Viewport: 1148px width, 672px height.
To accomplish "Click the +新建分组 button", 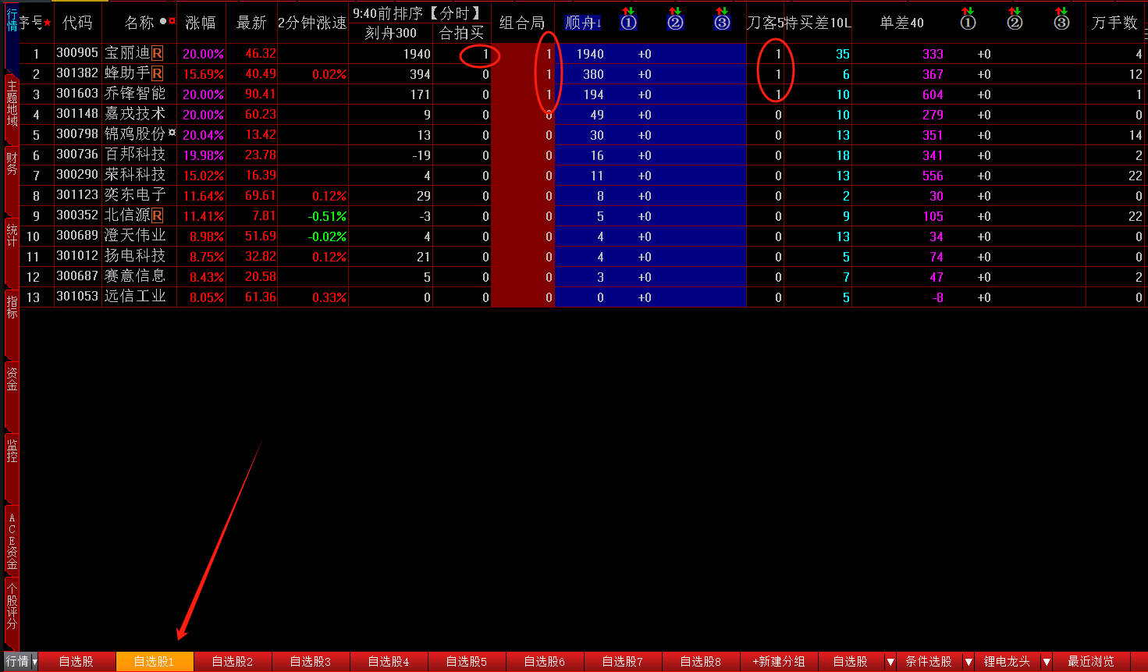I will pos(778,662).
